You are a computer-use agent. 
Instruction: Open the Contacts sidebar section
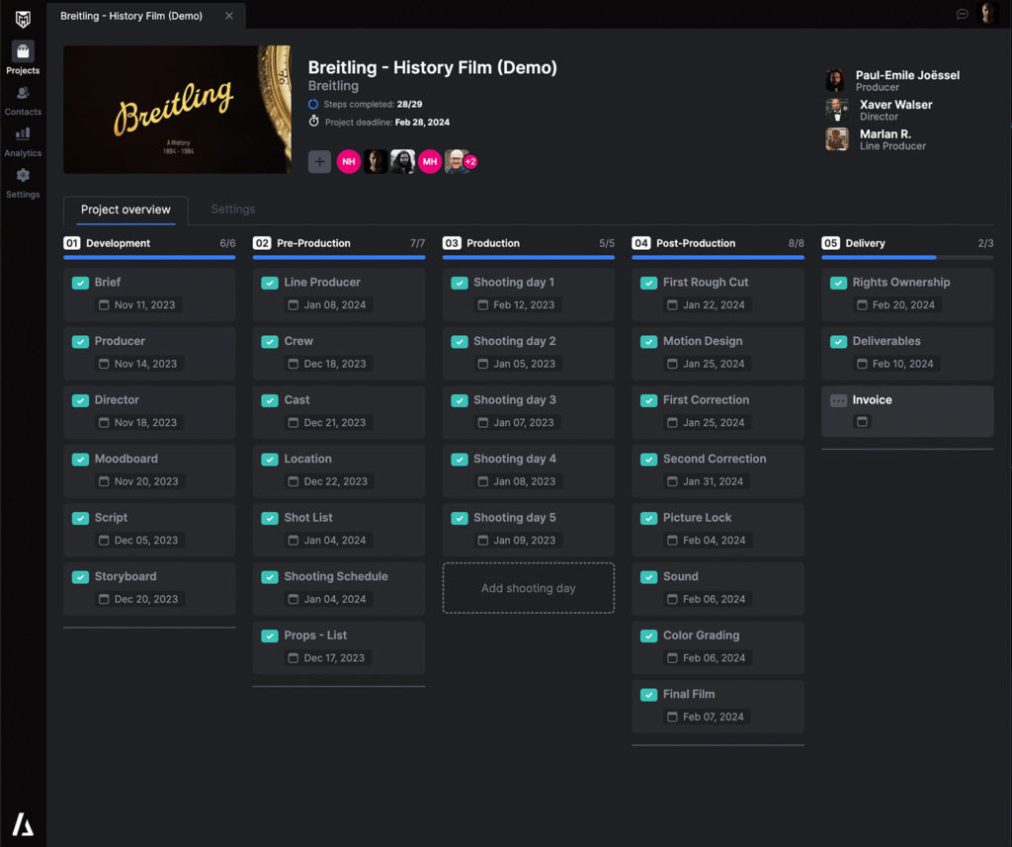click(23, 101)
